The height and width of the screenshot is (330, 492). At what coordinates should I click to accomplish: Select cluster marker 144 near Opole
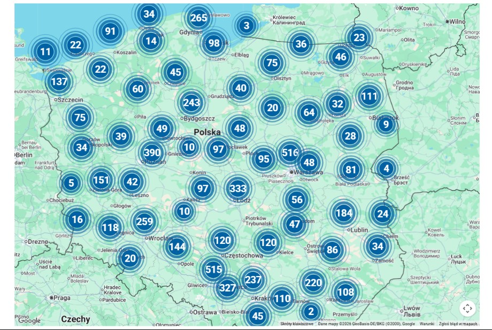click(177, 247)
